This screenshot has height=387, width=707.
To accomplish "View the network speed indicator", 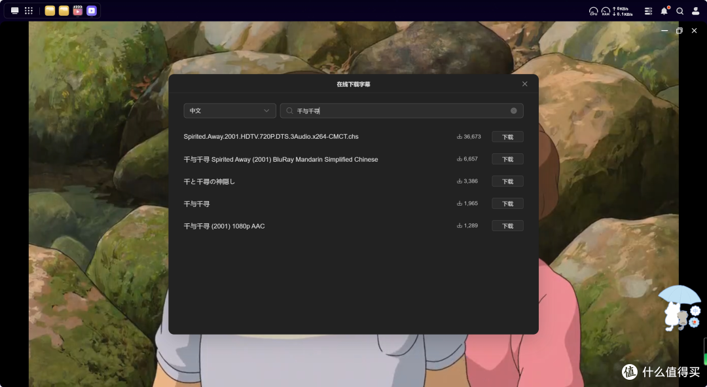I will pos(623,11).
